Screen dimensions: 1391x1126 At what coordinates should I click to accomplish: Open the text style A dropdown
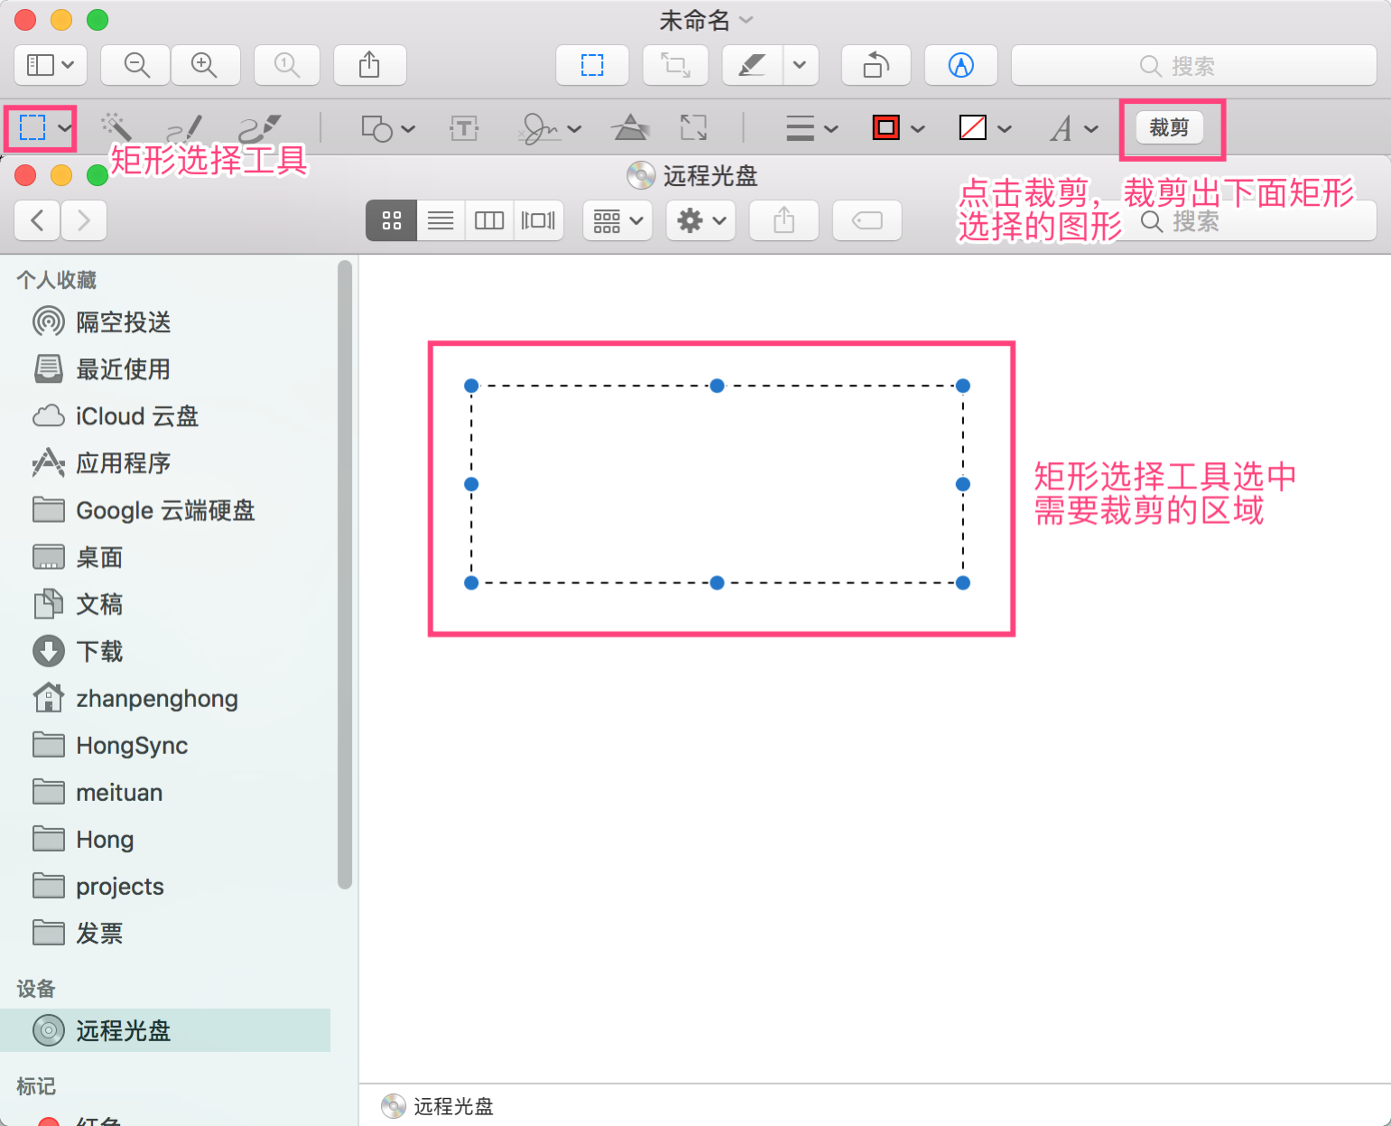pyautogui.click(x=1074, y=128)
